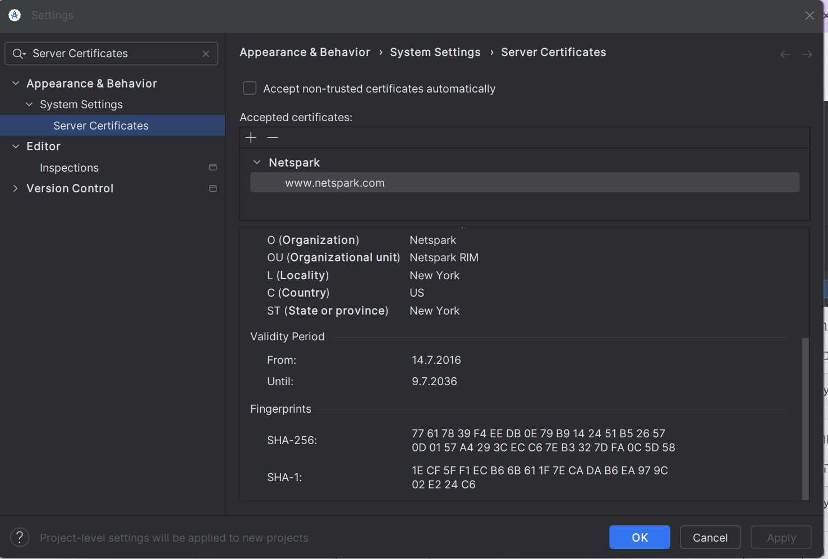
Task: Click the back navigation arrow
Action: pos(785,54)
